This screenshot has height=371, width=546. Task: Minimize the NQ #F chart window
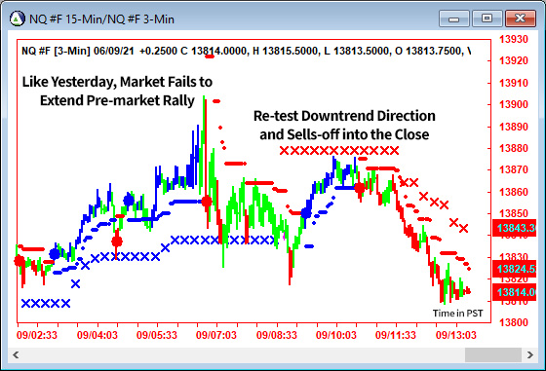pyautogui.click(x=454, y=19)
